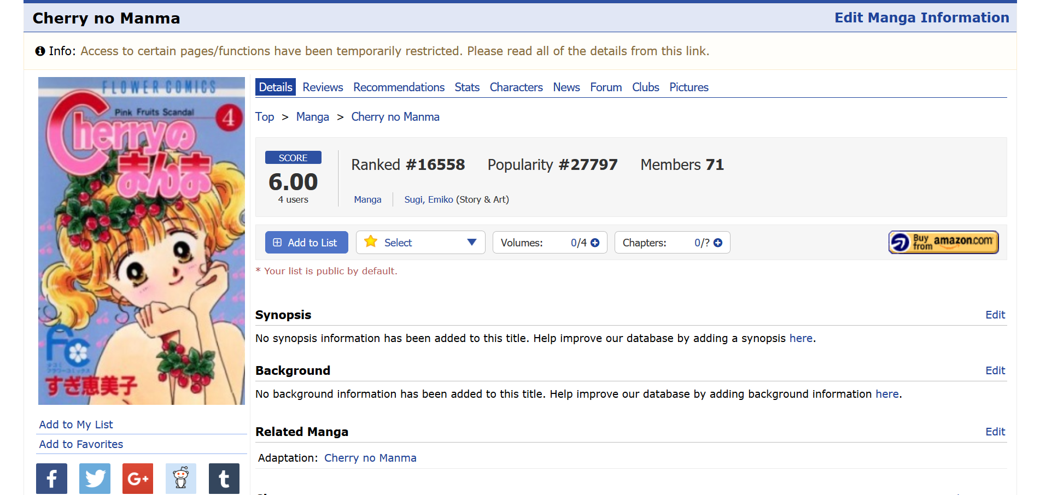This screenshot has height=495, width=1040.
Task: Increment volumes read with plus icon
Action: click(595, 243)
